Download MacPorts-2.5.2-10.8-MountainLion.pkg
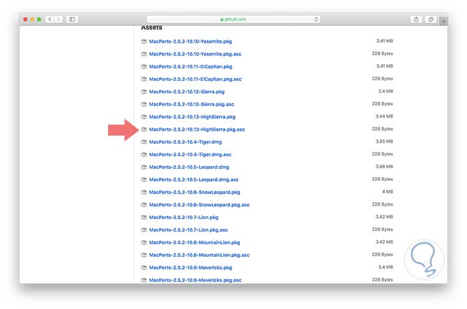 tap(195, 242)
